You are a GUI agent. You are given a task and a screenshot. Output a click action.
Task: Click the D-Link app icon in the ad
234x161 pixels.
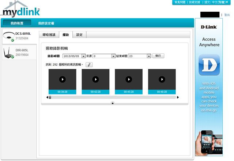(209, 65)
